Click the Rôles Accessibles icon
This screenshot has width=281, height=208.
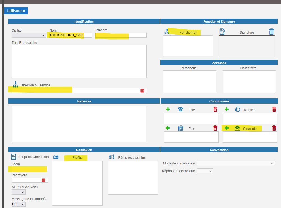tap(111, 157)
